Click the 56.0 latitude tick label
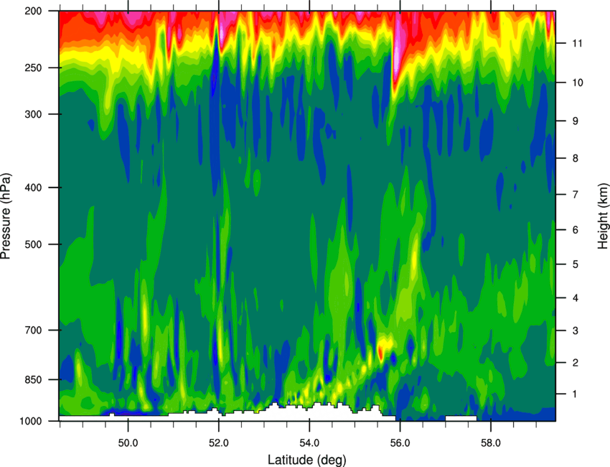This screenshot has width=610, height=467. [x=400, y=443]
